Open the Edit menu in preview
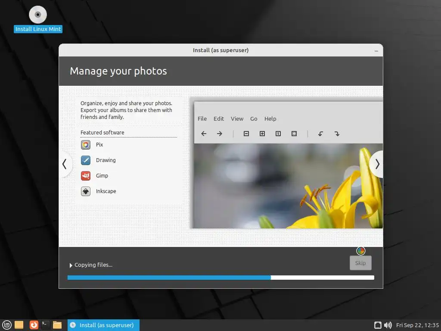The height and width of the screenshot is (331, 441). point(218,119)
